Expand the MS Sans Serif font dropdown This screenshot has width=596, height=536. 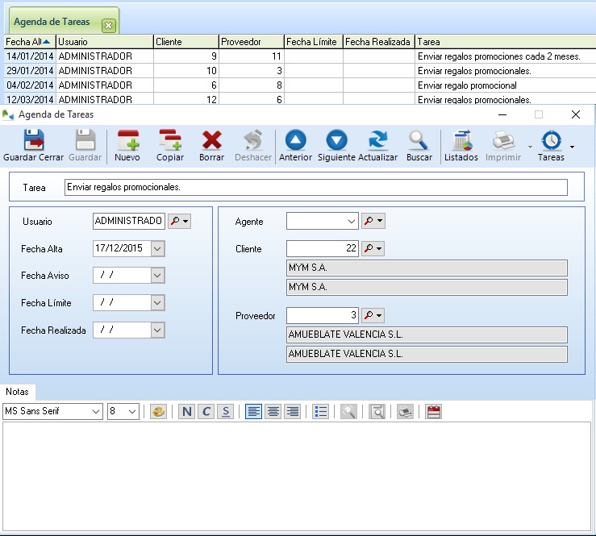click(96, 412)
